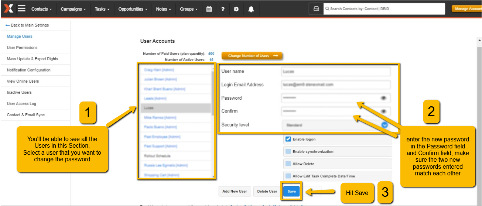Open User Permissions in the sidebar
Image resolution: width=482 pixels, height=206 pixels.
22,48
